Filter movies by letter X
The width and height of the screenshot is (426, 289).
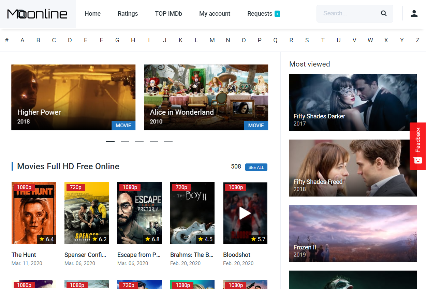click(386, 40)
